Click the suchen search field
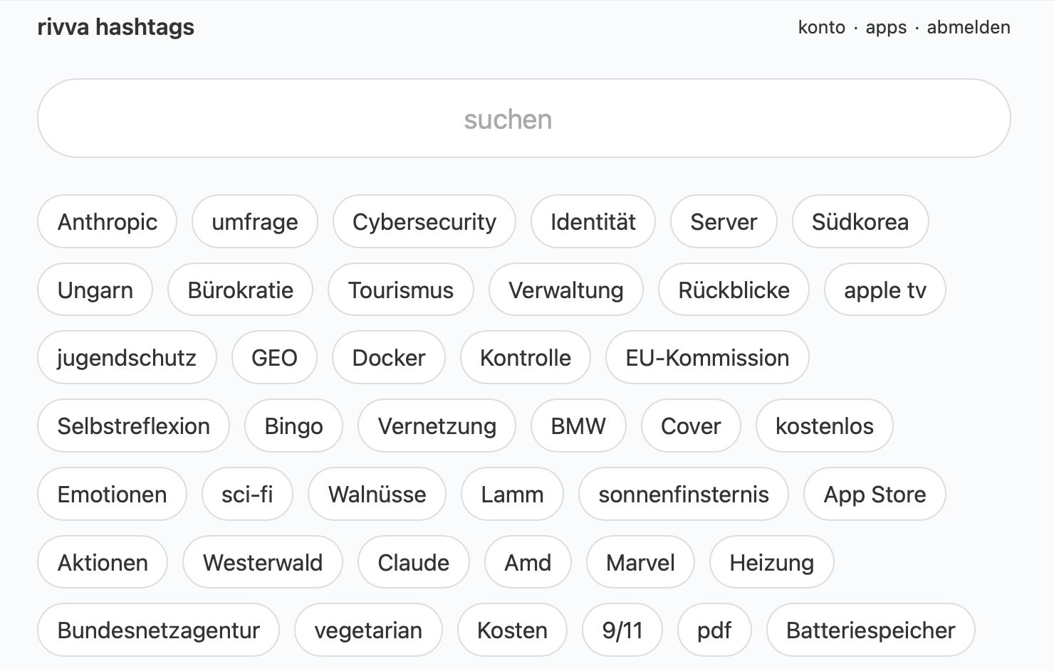 point(523,118)
